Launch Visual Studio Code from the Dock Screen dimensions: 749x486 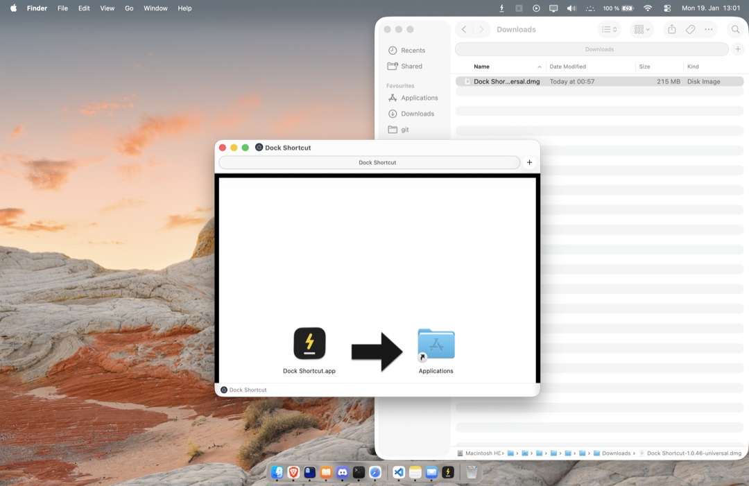(x=398, y=472)
